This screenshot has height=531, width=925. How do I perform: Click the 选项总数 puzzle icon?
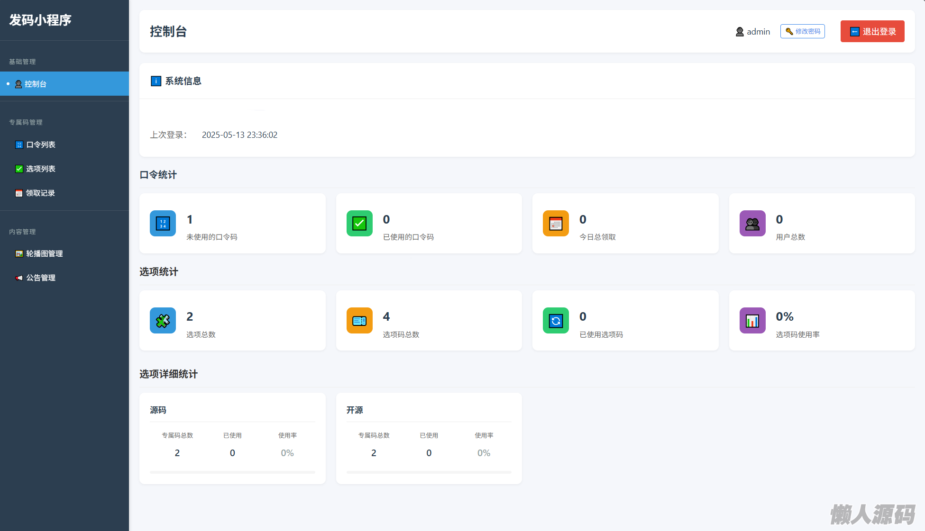coord(163,321)
